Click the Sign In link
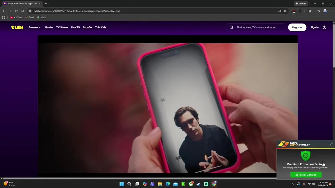This screenshot has width=335, height=188. 314,27
